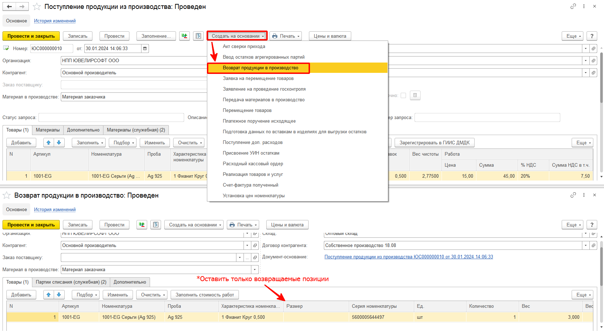Open calendar picker next to the date field
This screenshot has height=333, width=604.
pyautogui.click(x=145, y=48)
